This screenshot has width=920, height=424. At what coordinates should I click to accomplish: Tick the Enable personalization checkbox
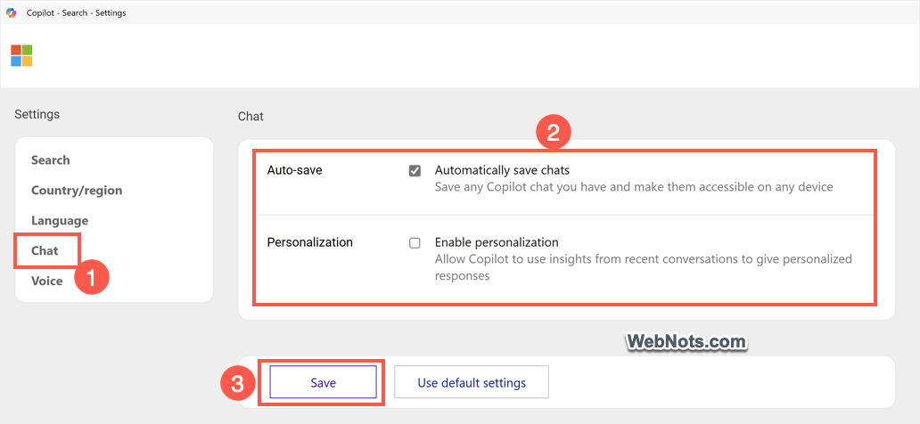tap(415, 243)
